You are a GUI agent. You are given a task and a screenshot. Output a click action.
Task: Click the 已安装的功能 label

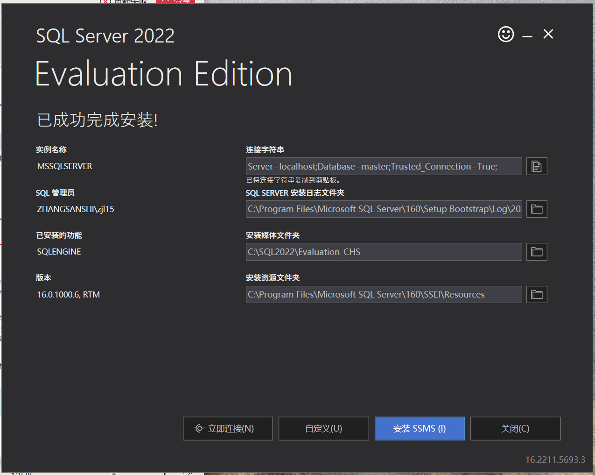click(x=59, y=235)
